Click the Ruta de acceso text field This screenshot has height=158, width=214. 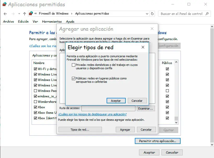(108, 108)
